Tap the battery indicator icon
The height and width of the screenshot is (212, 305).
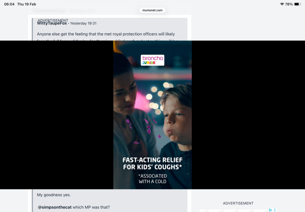click(297, 4)
